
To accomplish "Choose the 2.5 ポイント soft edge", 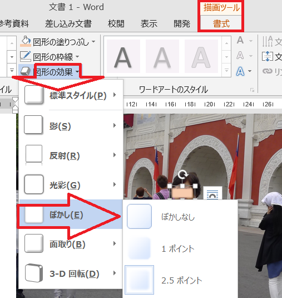I will coord(180,280).
